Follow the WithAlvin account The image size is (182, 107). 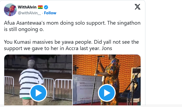point(50,13)
